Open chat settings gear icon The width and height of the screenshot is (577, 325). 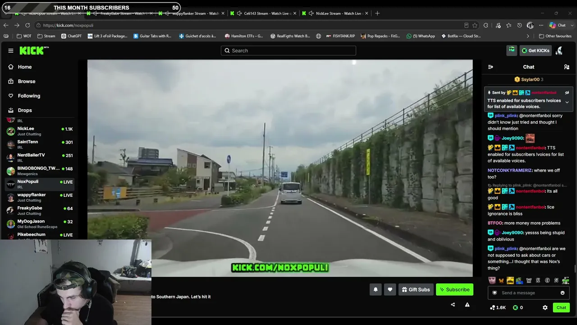pyautogui.click(x=545, y=307)
